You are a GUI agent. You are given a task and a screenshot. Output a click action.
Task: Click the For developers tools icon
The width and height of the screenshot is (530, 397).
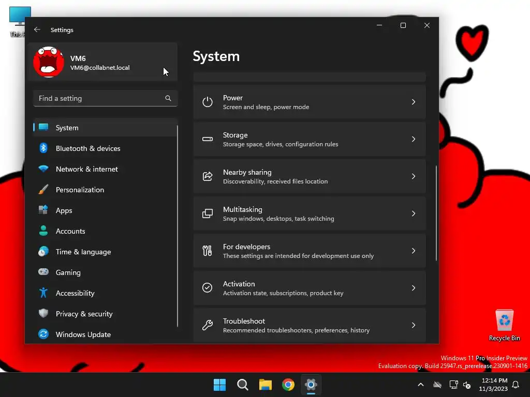(x=207, y=251)
